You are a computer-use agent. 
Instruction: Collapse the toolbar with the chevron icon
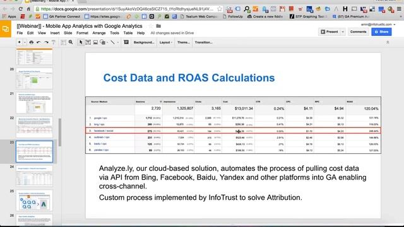tap(388, 42)
